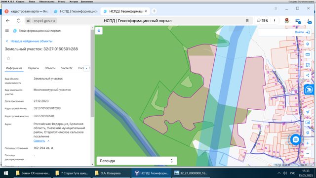Open the map layers tool
The width and height of the screenshot is (316, 178).
(x=308, y=44)
